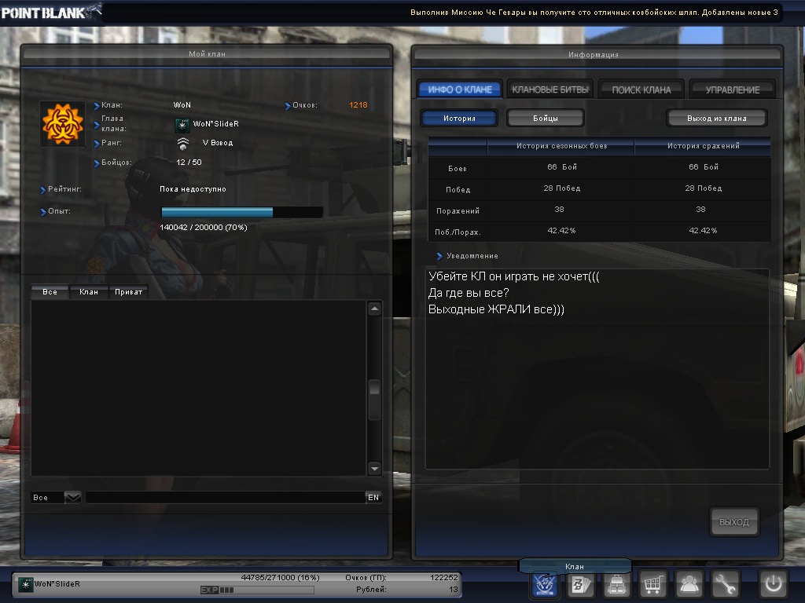The width and height of the screenshot is (805, 603).
Task: Click the chat message input field
Action: click(226, 497)
